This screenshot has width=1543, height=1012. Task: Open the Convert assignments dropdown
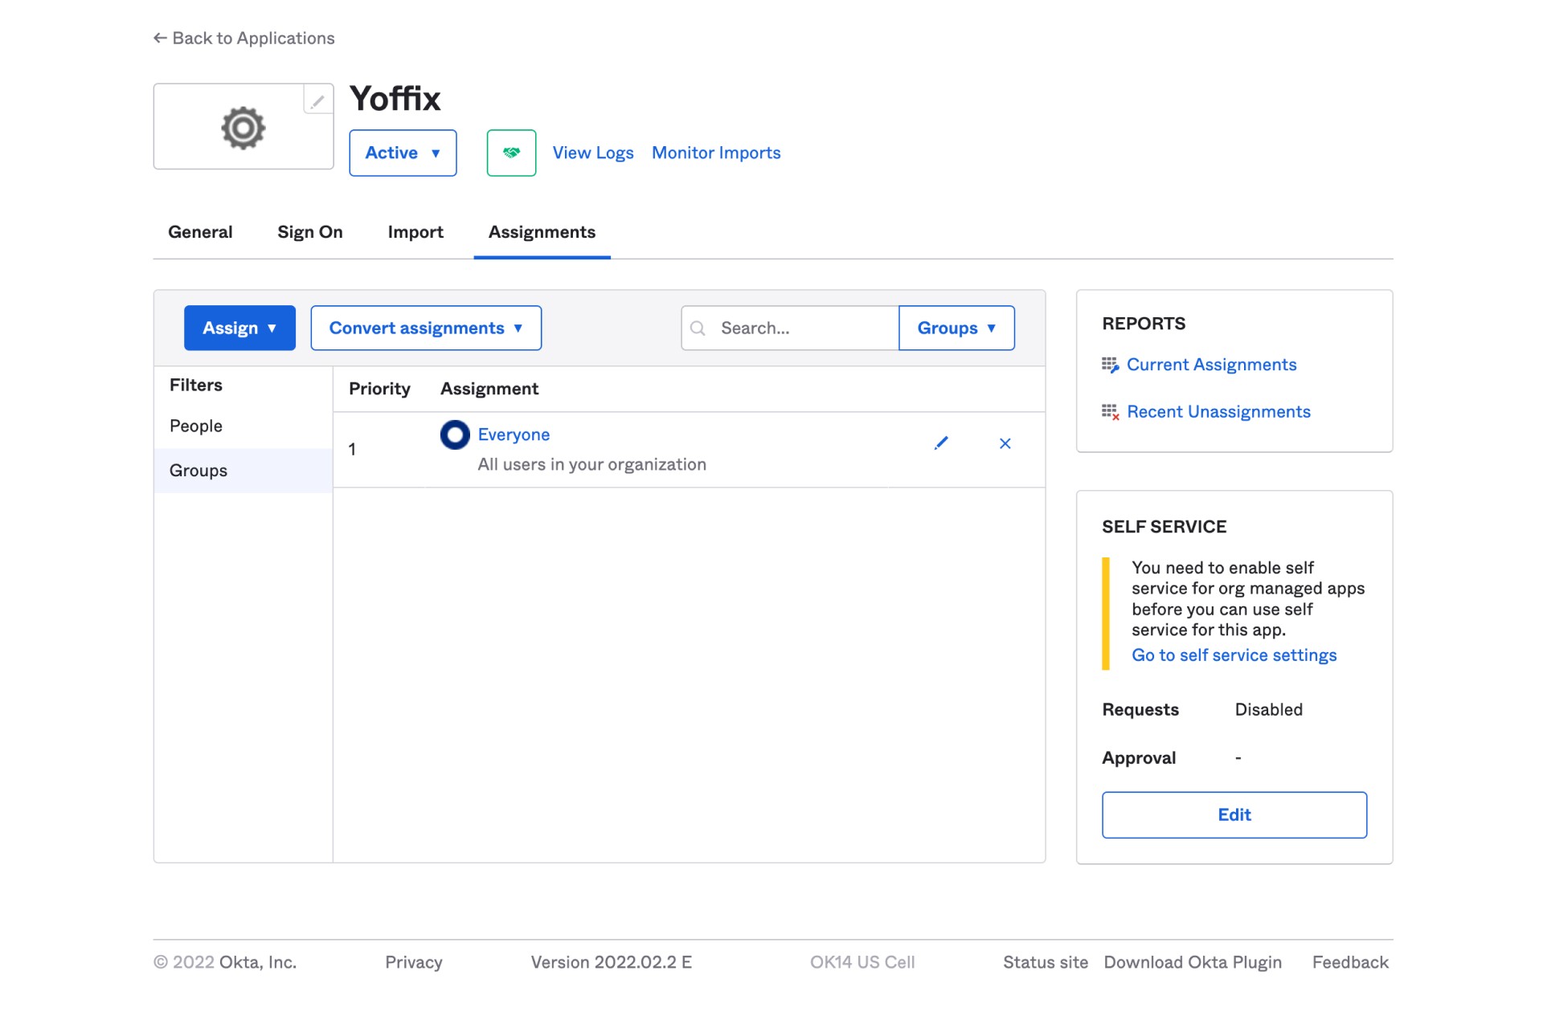click(x=426, y=328)
